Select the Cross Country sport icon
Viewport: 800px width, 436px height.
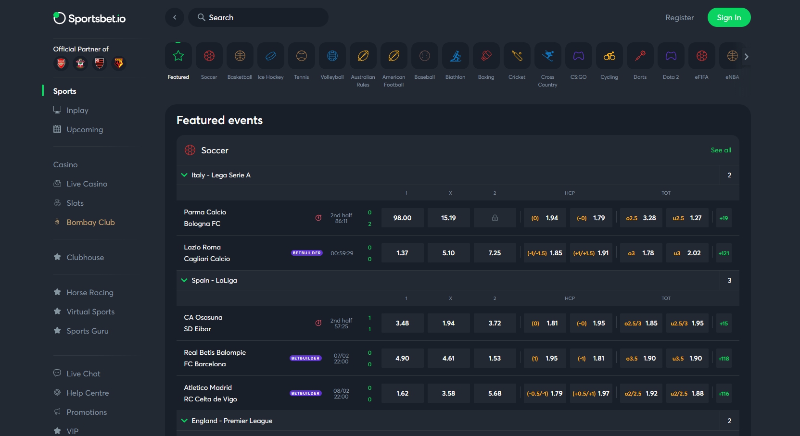click(548, 56)
